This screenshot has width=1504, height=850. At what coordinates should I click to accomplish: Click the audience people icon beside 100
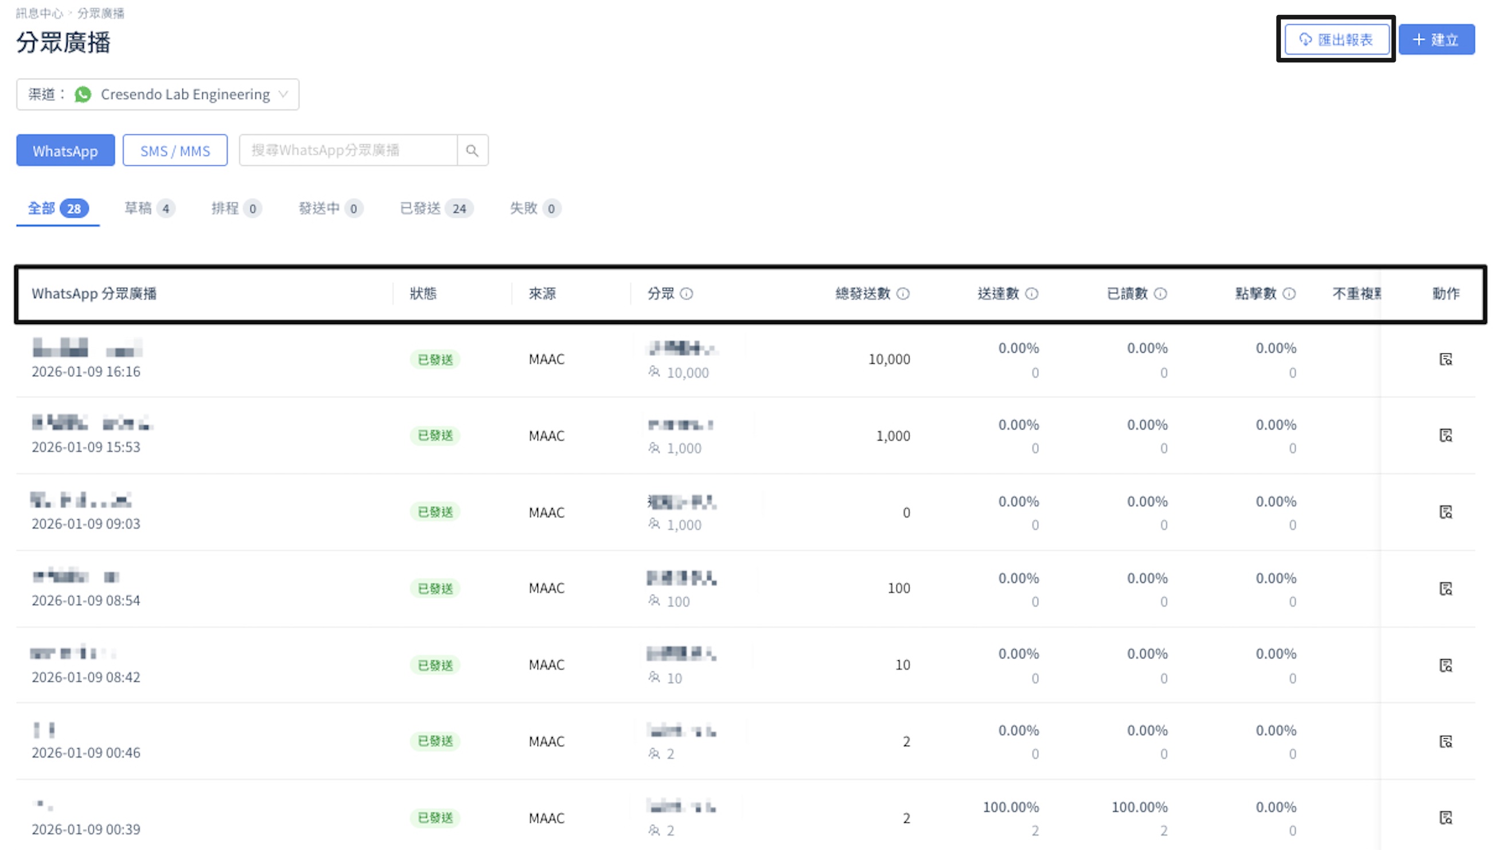point(654,601)
